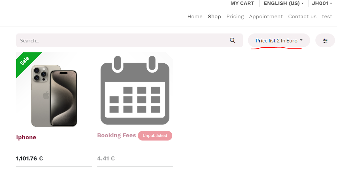Focus the Search products field
The image size is (337, 174).
pos(123,40)
